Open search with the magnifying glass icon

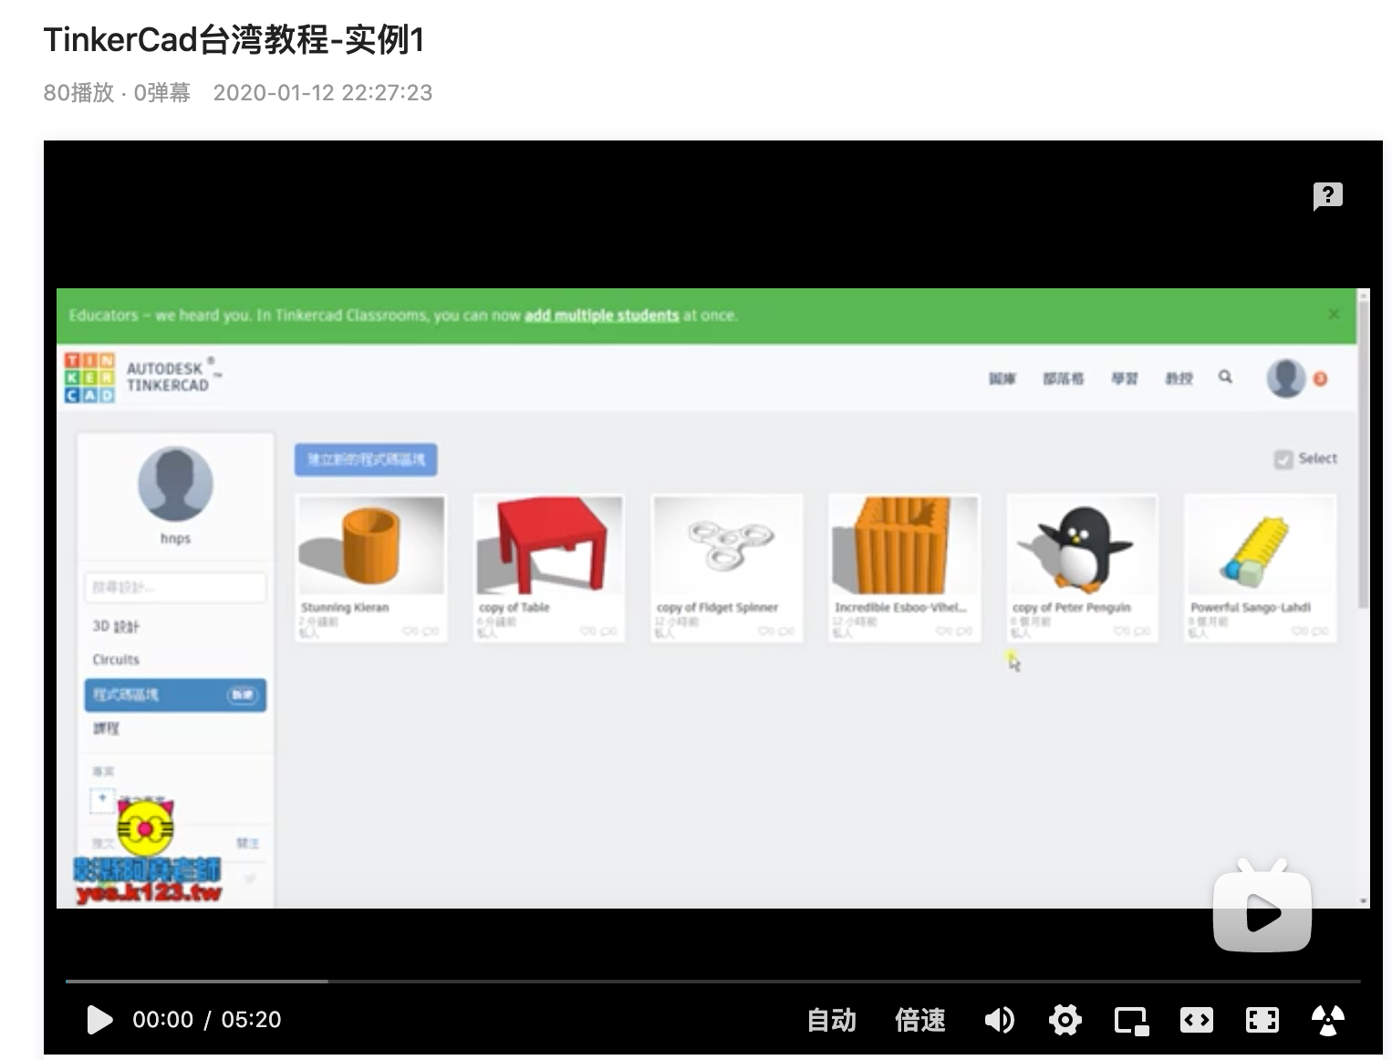(1225, 377)
